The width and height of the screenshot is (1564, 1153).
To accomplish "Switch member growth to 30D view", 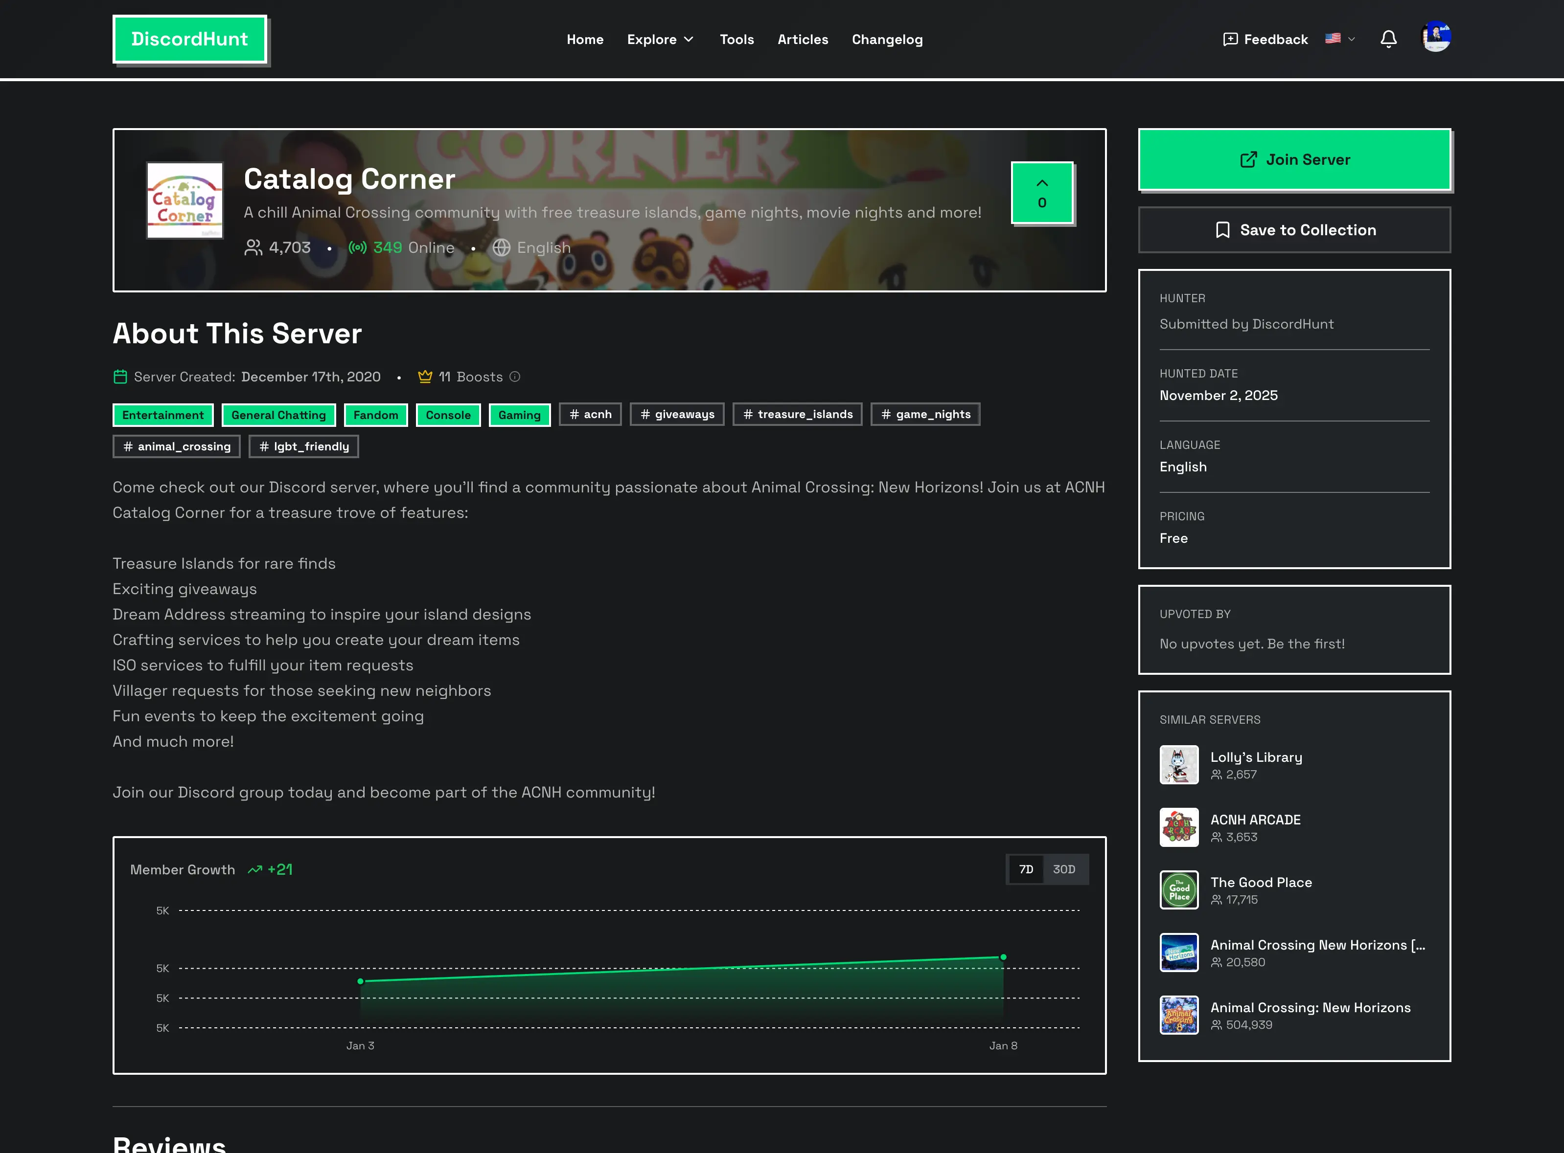I will click(1064, 869).
